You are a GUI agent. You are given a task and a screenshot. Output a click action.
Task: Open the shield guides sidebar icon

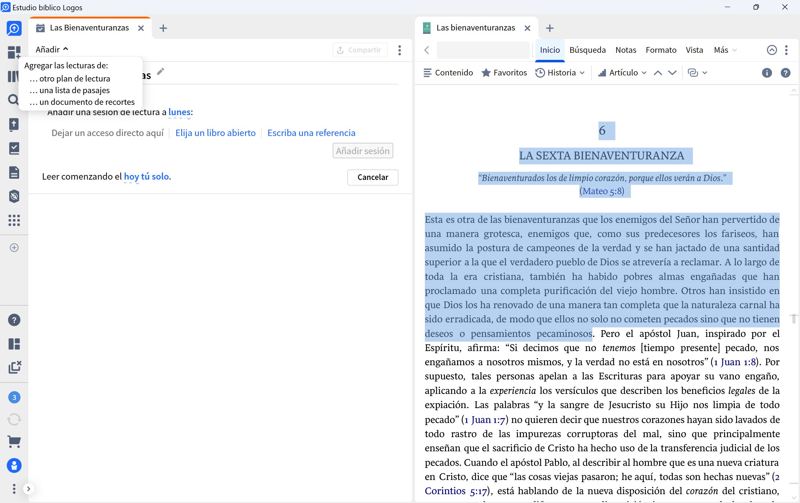tap(14, 196)
